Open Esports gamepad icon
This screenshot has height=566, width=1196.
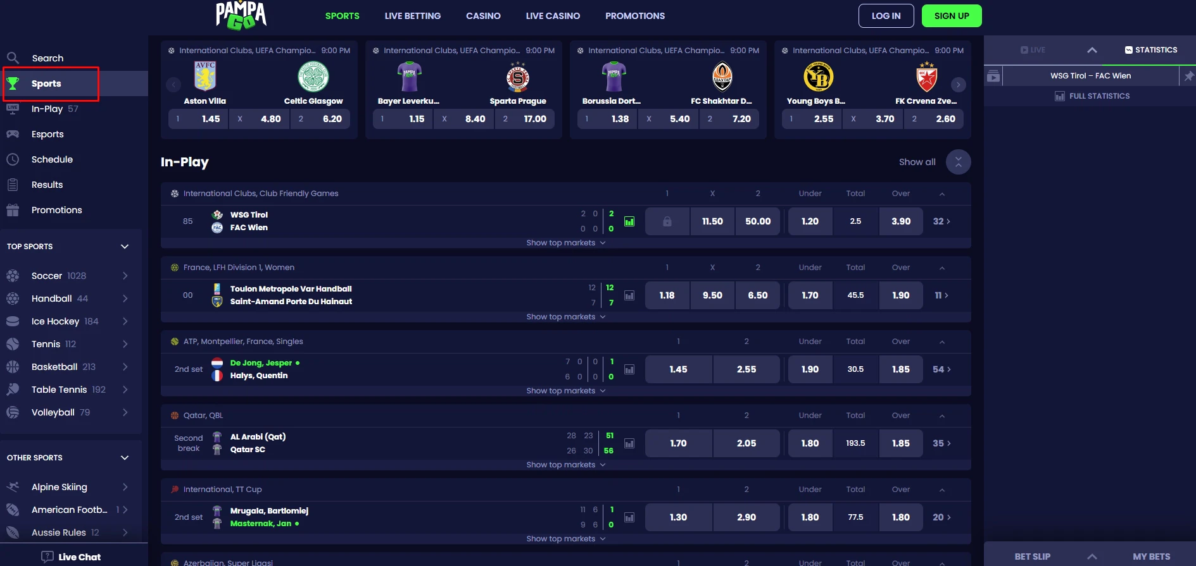pyautogui.click(x=13, y=134)
